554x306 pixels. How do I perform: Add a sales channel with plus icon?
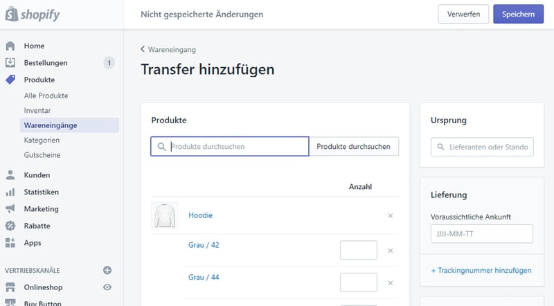coord(107,270)
